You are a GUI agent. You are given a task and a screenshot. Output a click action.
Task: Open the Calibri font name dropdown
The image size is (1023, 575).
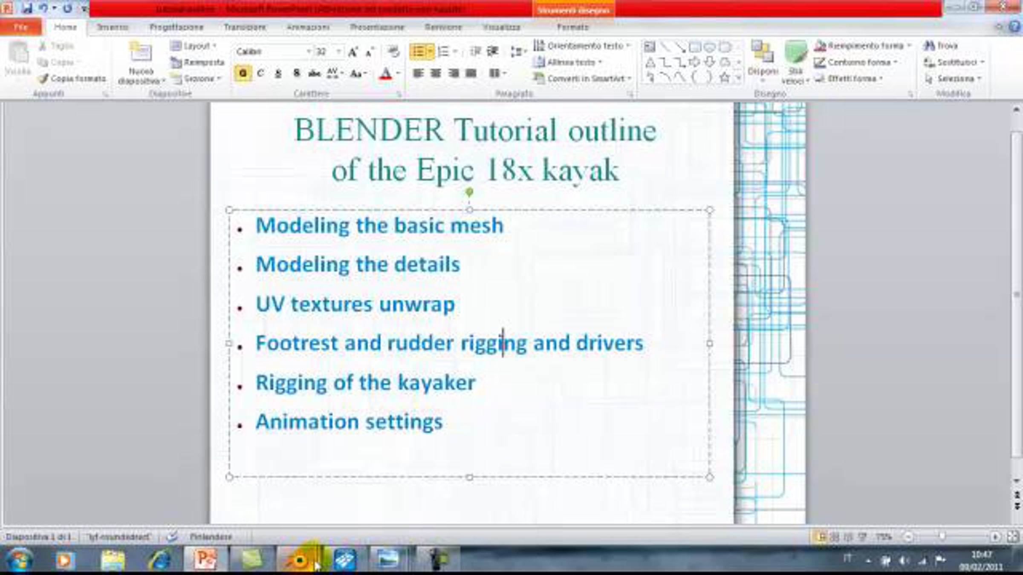coord(309,52)
